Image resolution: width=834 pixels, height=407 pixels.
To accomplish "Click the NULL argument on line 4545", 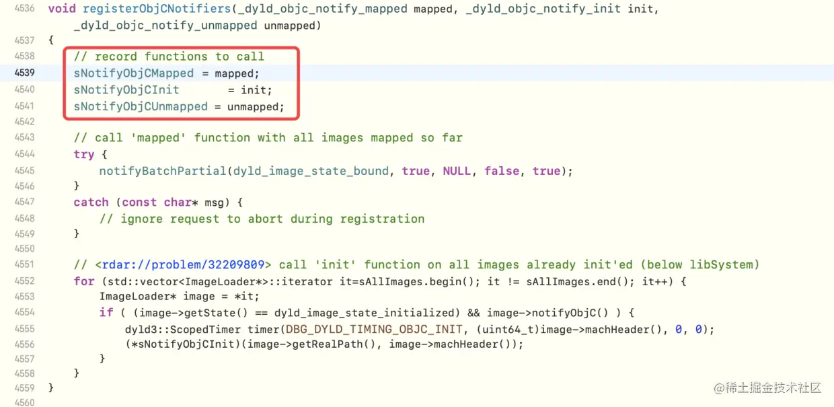I will coord(457,170).
